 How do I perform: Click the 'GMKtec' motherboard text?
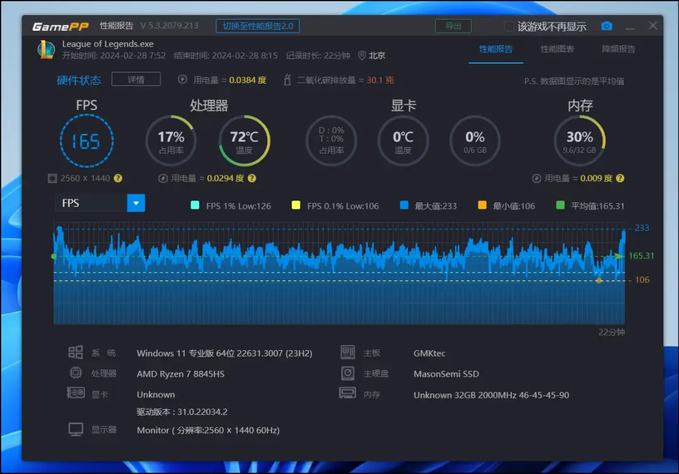pyautogui.click(x=429, y=353)
